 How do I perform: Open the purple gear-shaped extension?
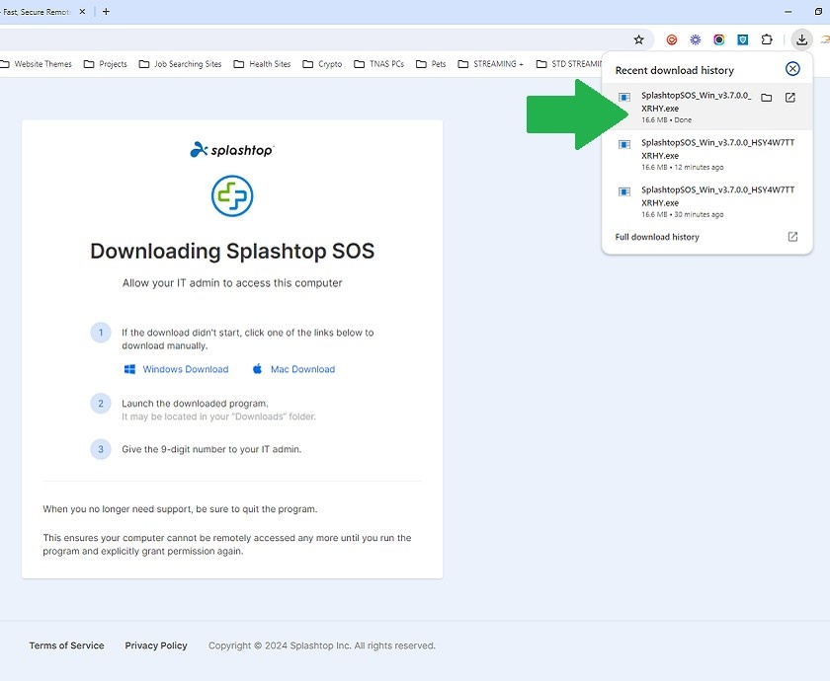coord(695,39)
